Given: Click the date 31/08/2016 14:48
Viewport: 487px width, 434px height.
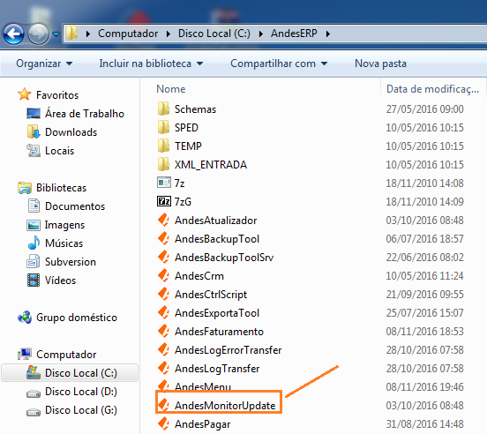Looking at the screenshot, I should click(x=425, y=424).
